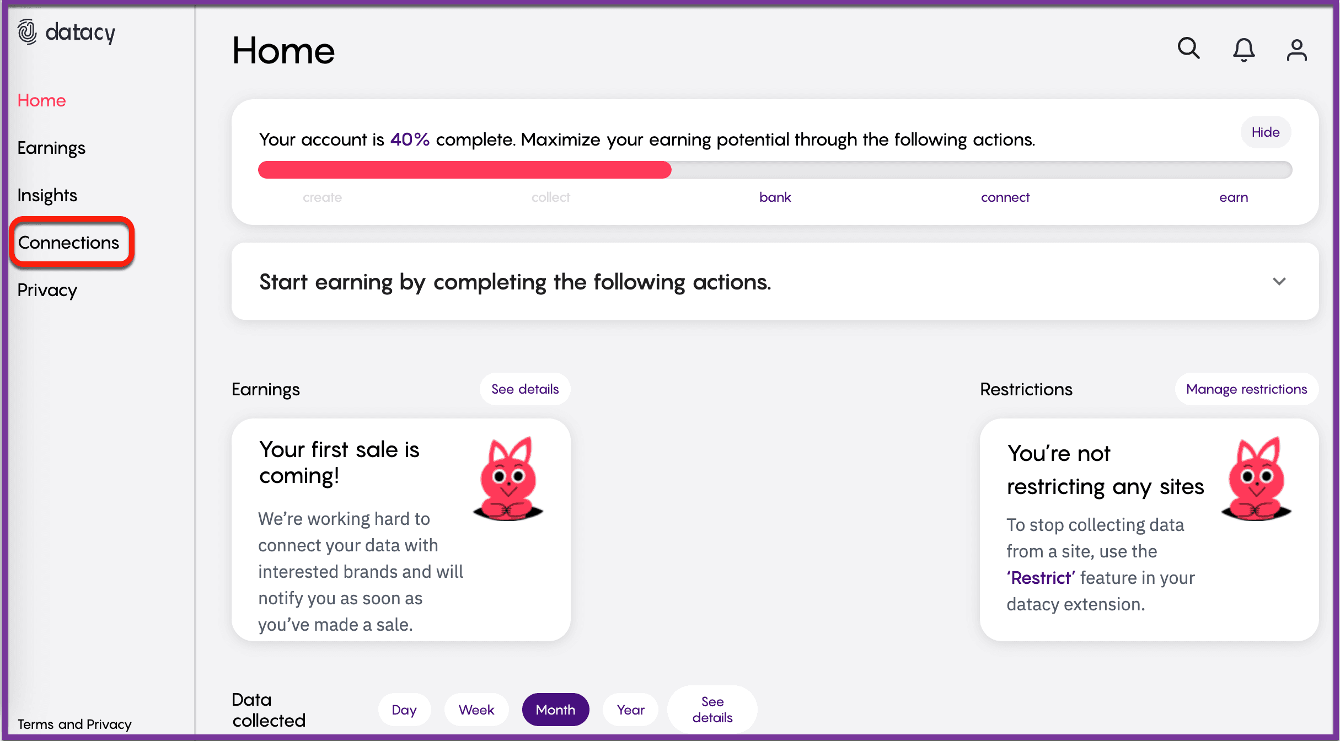Select the Year time range
The height and width of the screenshot is (741, 1340).
click(630, 710)
